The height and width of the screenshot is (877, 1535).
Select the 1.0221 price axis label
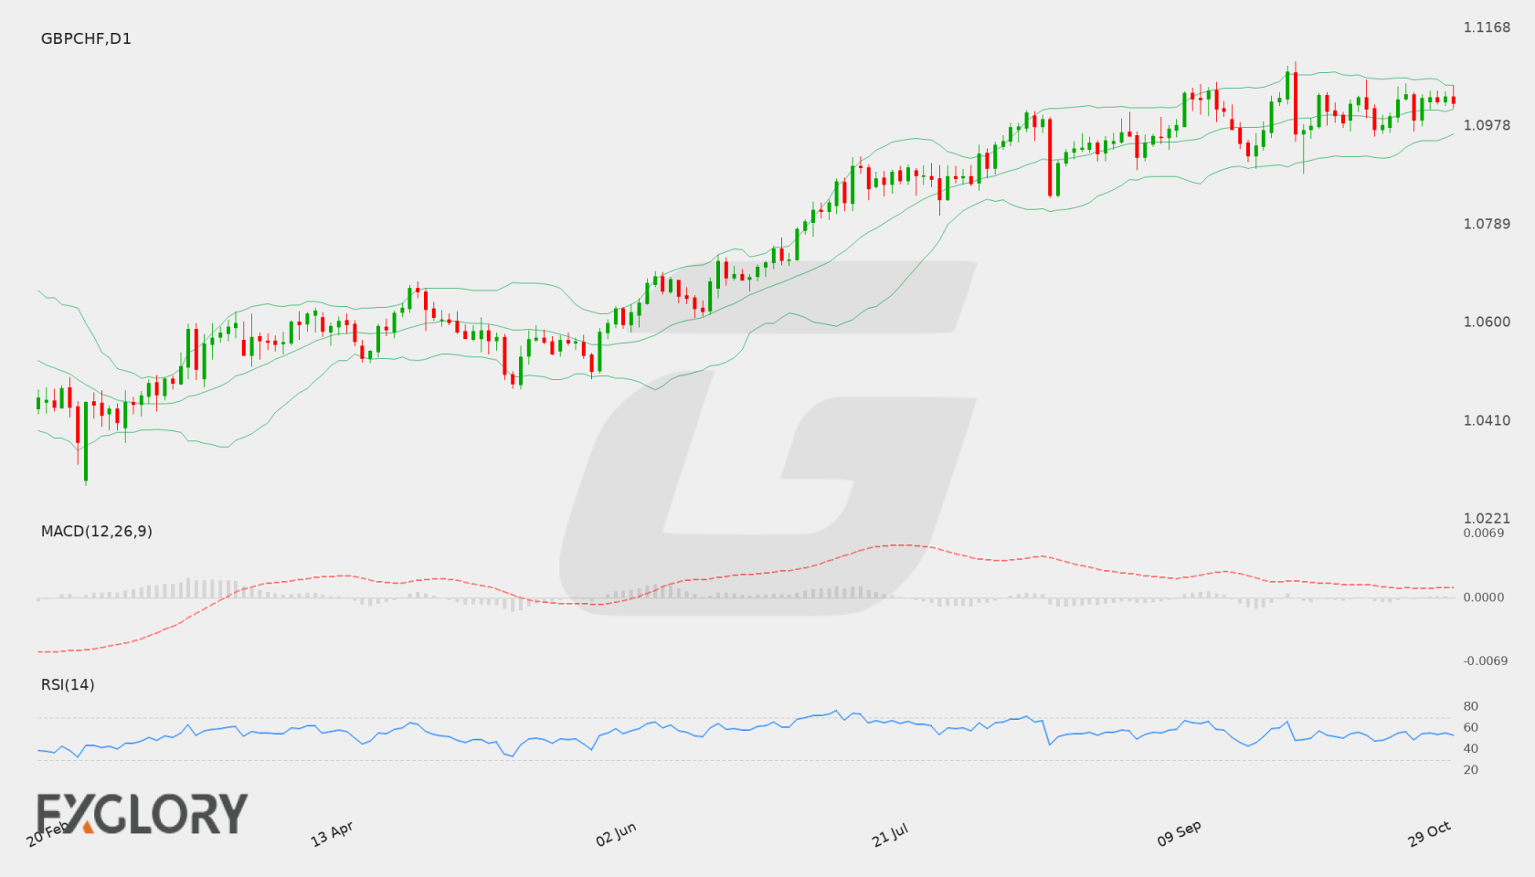click(1487, 518)
